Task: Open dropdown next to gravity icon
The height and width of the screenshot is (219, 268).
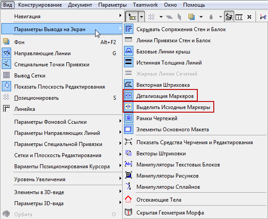Action: click(x=220, y=17)
